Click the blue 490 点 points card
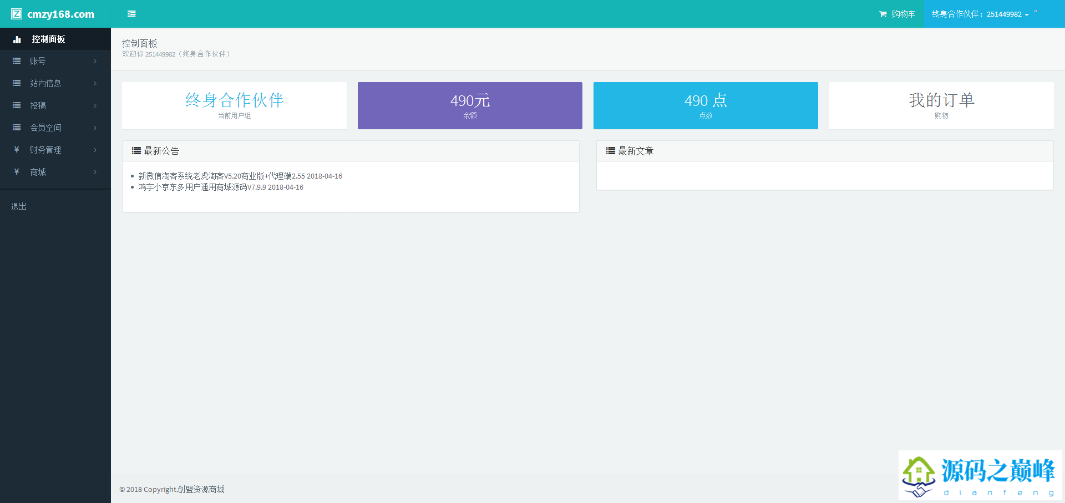Viewport: 1065px width, 503px height. point(706,105)
